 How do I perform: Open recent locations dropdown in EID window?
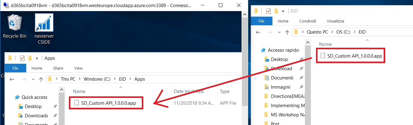click(279, 32)
